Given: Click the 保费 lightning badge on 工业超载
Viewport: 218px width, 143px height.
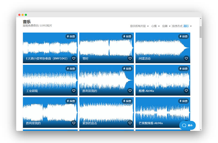Looking at the screenshot, I should 71,69.
